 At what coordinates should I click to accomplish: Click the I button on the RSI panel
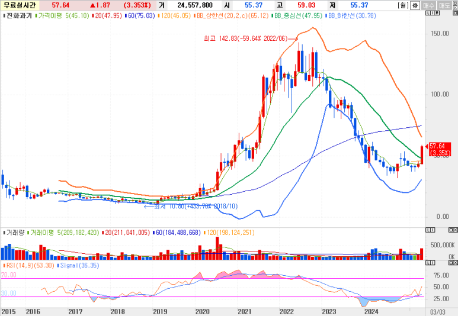pyautogui.click(x=433, y=263)
